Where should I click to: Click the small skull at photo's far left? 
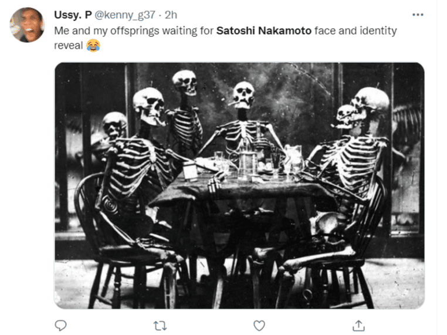[114, 126]
